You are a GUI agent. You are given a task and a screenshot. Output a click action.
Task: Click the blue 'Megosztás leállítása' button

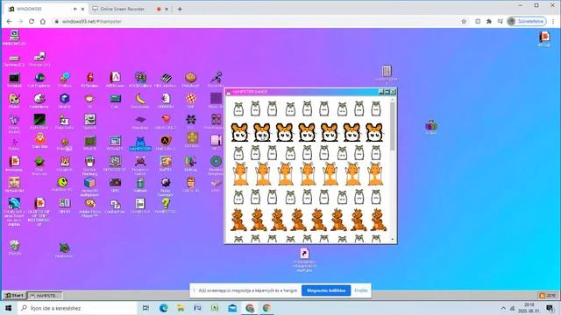coord(326,290)
